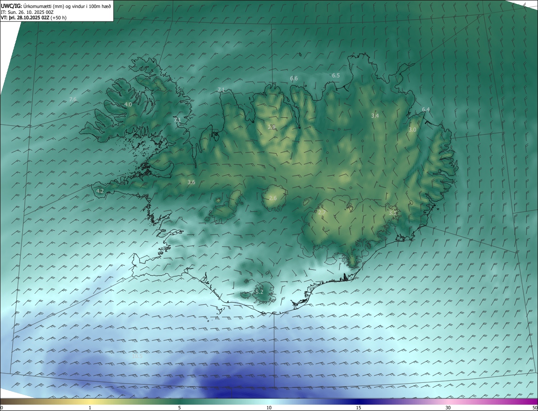Select the 6.4 value label

click(x=426, y=110)
